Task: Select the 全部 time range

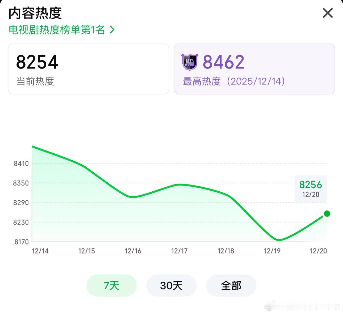Action: tap(231, 285)
